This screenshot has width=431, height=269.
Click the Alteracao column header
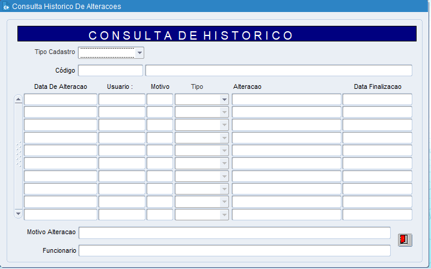(x=247, y=86)
